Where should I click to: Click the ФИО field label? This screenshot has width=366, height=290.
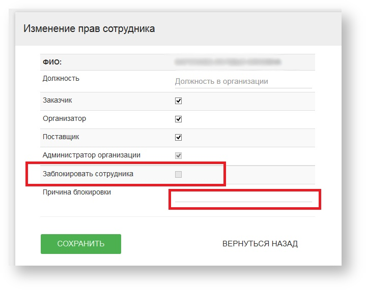tap(52, 62)
